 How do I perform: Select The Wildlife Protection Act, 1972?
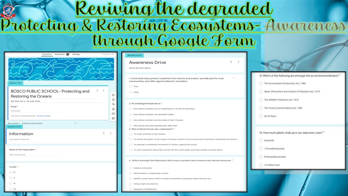(261, 100)
